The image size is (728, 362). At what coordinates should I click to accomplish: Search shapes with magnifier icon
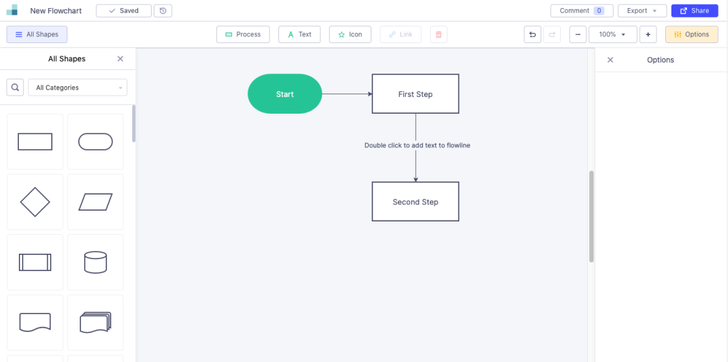point(15,87)
